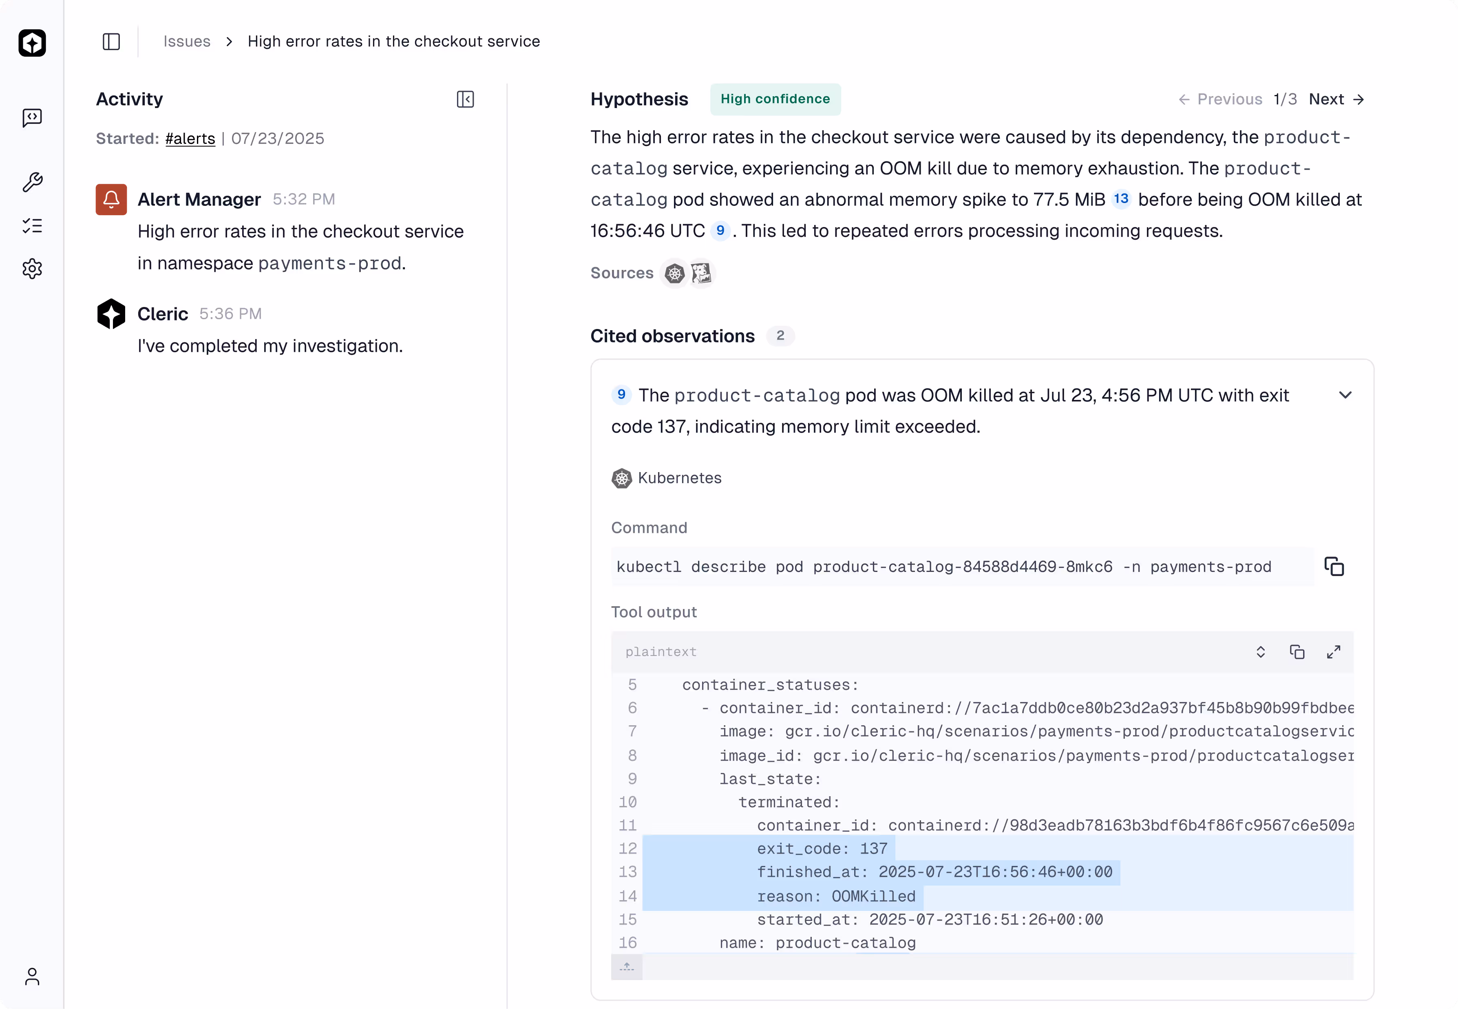
Task: Open settings via the gear sidebar icon
Action: tap(32, 269)
